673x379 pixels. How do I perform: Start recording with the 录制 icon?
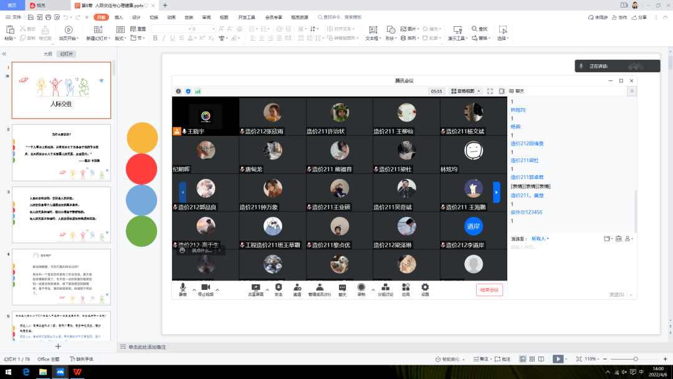click(x=361, y=288)
